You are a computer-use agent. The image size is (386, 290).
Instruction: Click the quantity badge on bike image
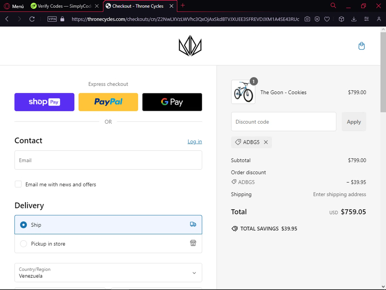254,81
